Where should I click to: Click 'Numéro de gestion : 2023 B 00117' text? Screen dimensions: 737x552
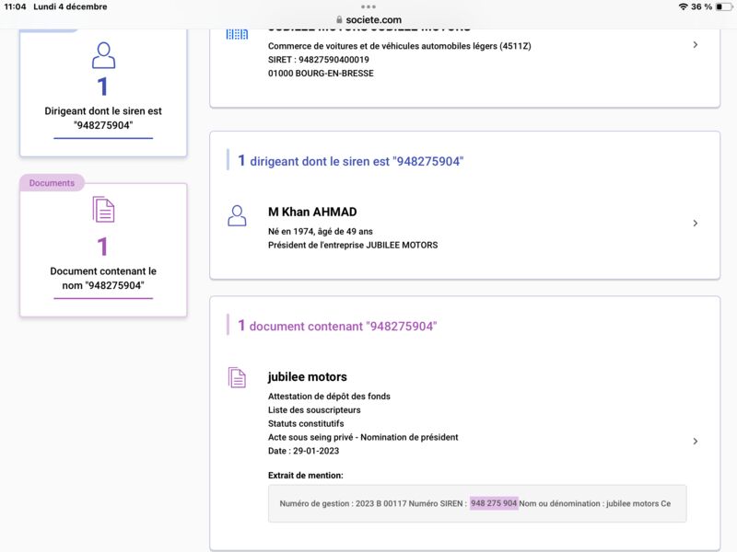pyautogui.click(x=342, y=503)
